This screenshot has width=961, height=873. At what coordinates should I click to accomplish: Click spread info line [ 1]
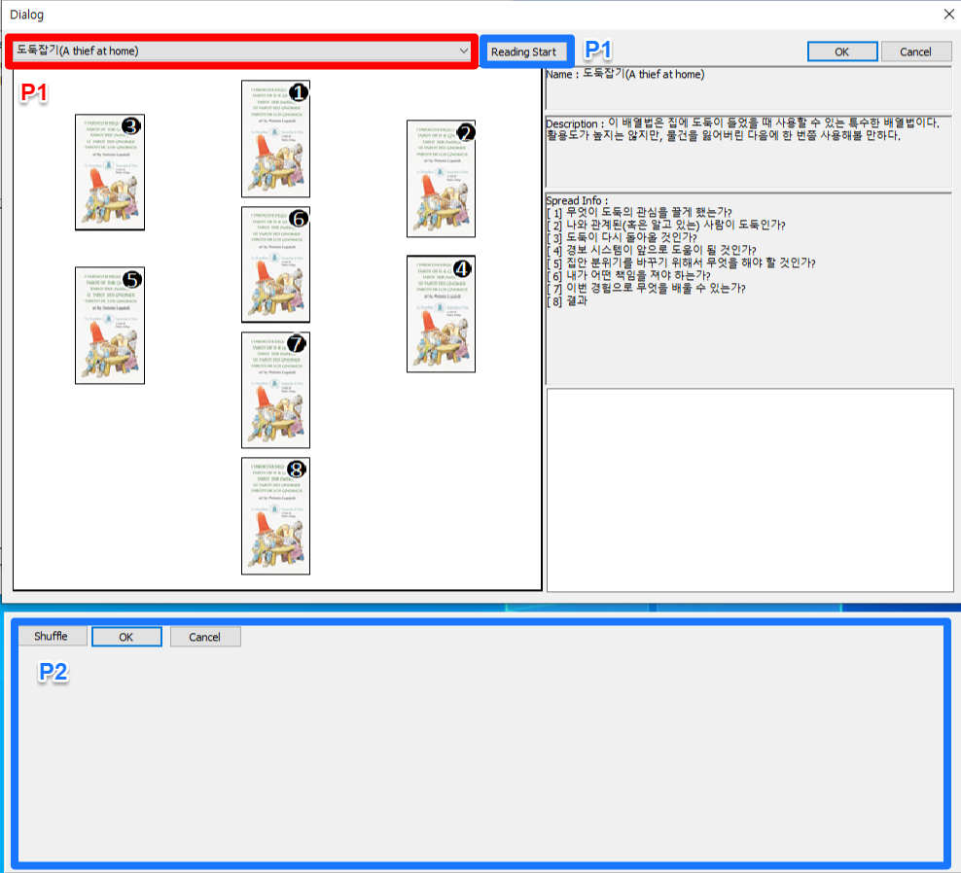[639, 213]
